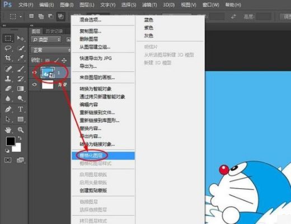The height and width of the screenshot is (224, 291).
Task: Select the Crop tool
Action: (8, 58)
